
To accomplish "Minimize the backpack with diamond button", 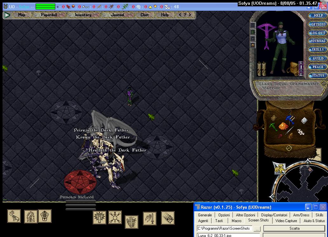I will click(289, 148).
